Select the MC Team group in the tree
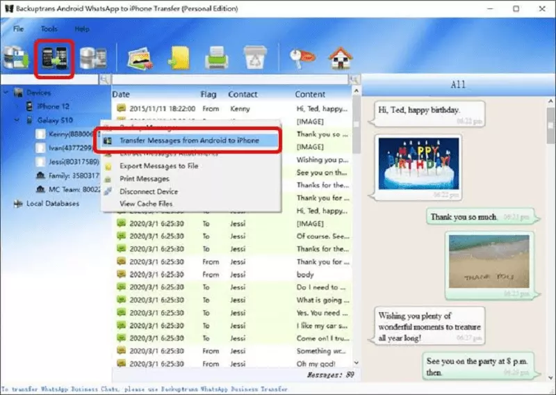Screen dimensions: 556x395 click(x=74, y=190)
